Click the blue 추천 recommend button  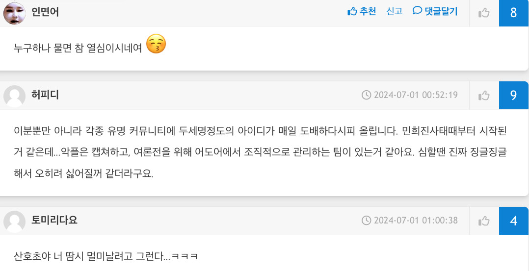click(x=362, y=12)
